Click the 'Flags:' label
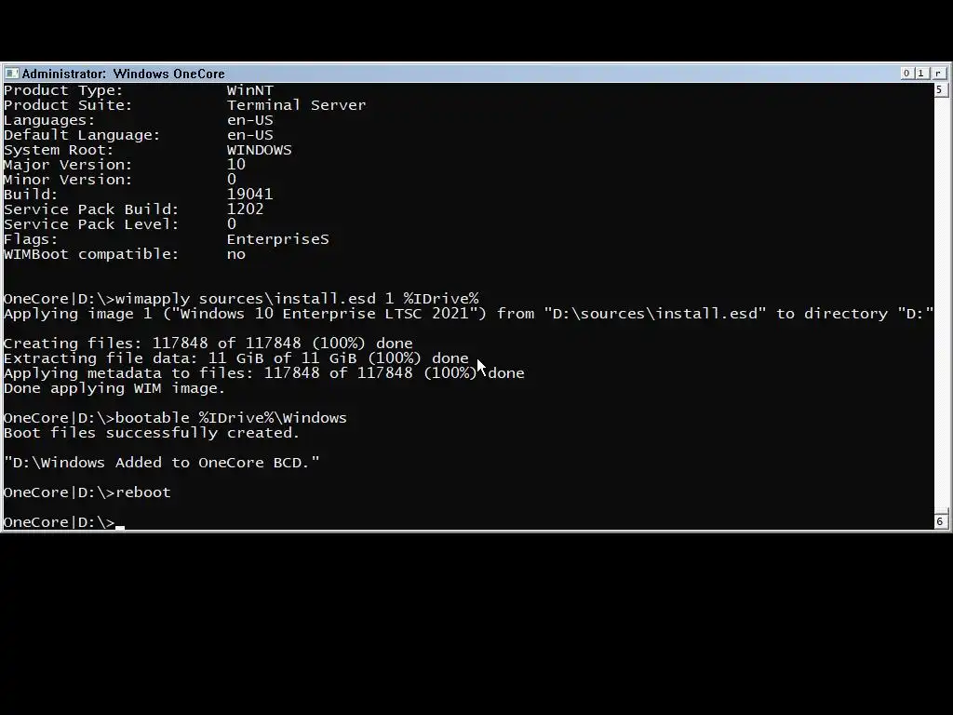Image resolution: width=953 pixels, height=715 pixels. pyautogui.click(x=31, y=239)
